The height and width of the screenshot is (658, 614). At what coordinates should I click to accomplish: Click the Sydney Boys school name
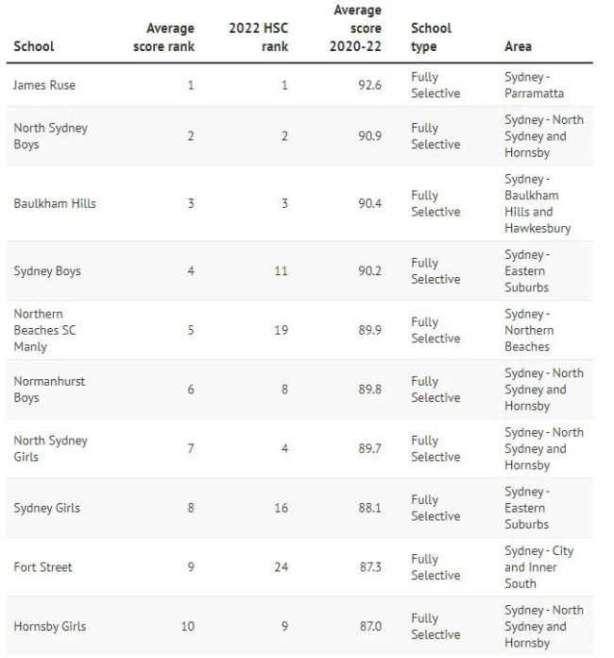click(x=47, y=271)
